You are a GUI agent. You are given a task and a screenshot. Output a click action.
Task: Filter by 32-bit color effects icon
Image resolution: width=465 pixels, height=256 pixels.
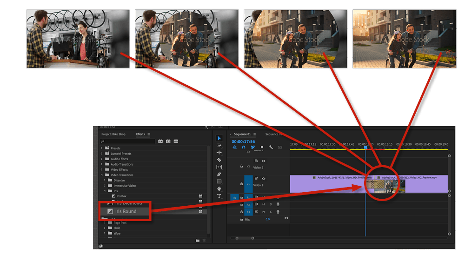(x=168, y=141)
